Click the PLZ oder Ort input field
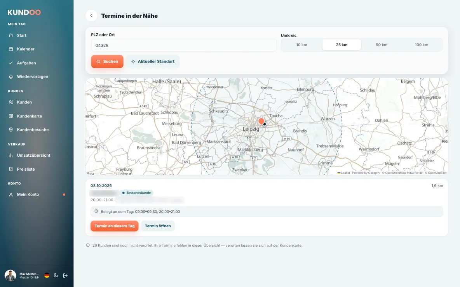Viewport: 460px width, 287px height. [x=184, y=45]
